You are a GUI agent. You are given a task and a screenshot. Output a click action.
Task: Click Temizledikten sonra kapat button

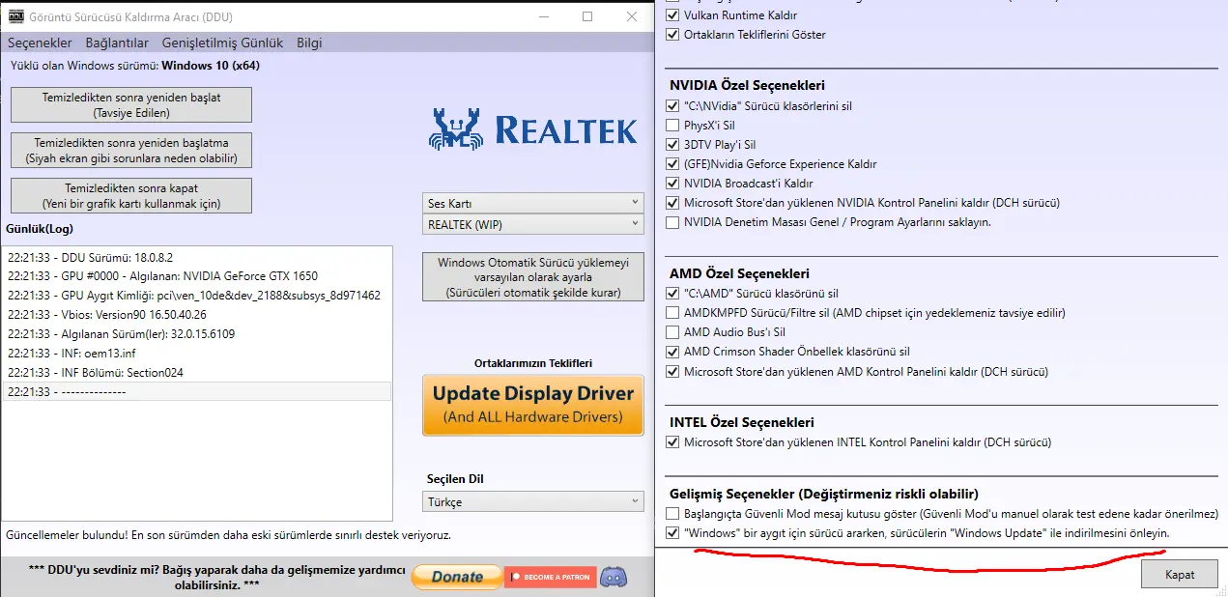point(131,195)
